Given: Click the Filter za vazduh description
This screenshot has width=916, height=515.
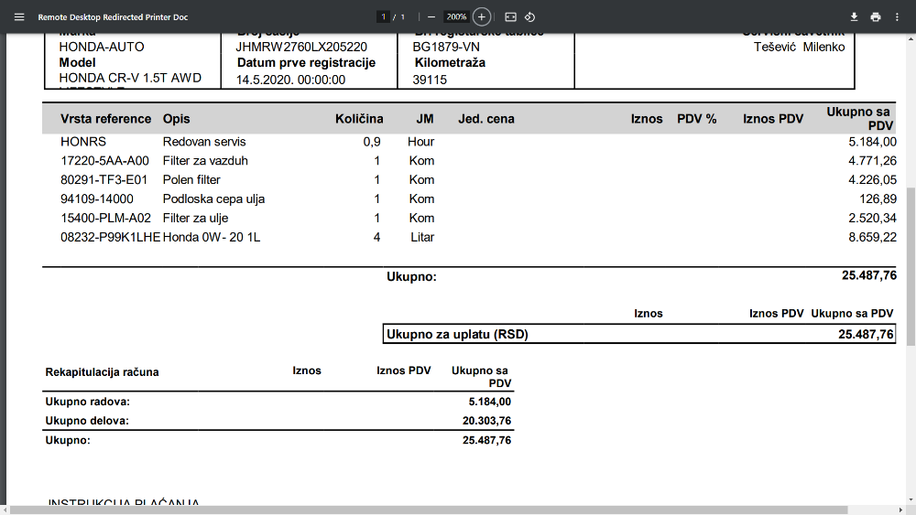Looking at the screenshot, I should (x=205, y=161).
